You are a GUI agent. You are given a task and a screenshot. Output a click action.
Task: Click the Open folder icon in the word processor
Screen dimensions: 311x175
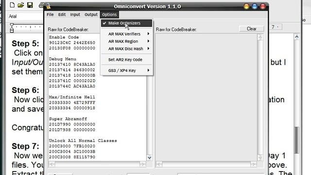tap(21, 5)
